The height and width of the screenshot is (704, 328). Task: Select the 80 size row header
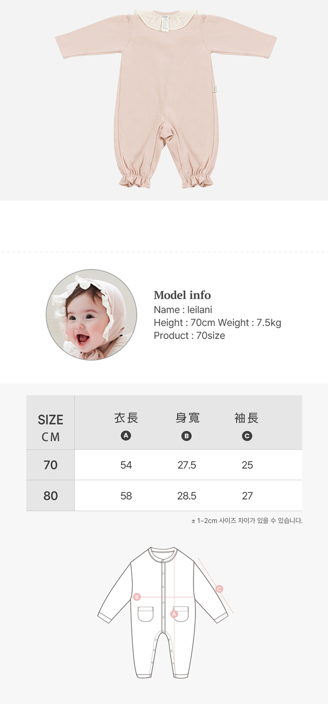(51, 495)
